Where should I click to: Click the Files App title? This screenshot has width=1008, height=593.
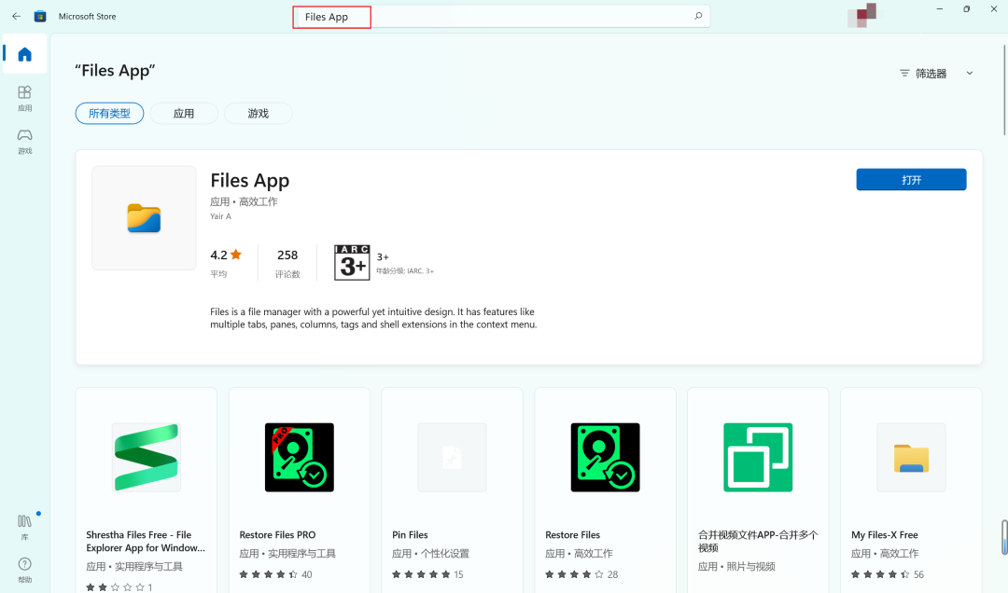[x=249, y=181]
